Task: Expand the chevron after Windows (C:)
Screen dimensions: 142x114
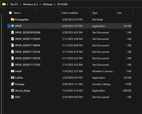Action: (40, 4)
